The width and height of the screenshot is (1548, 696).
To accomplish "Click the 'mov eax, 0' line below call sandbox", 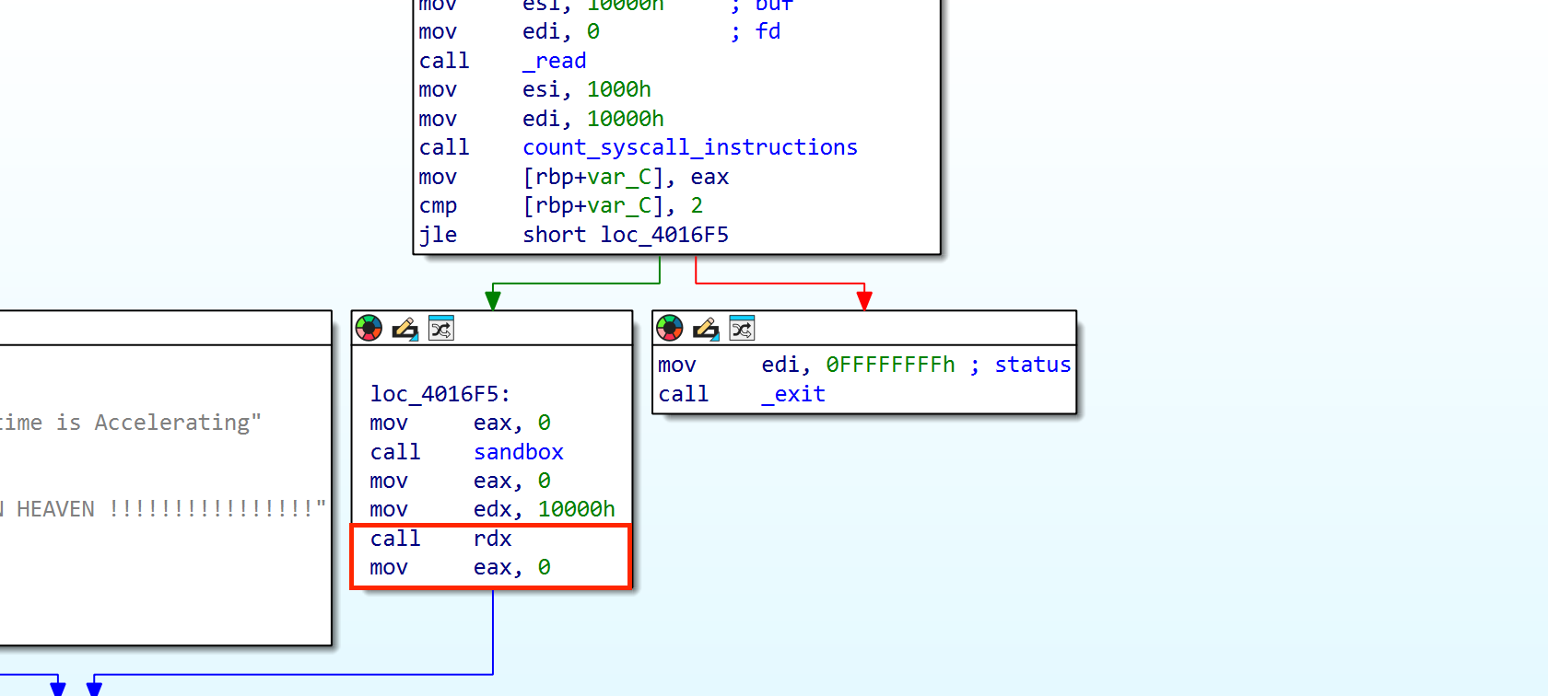I will [x=460, y=481].
